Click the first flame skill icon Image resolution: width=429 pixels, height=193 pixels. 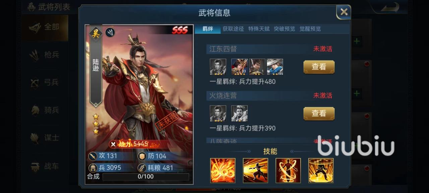pos(223,171)
